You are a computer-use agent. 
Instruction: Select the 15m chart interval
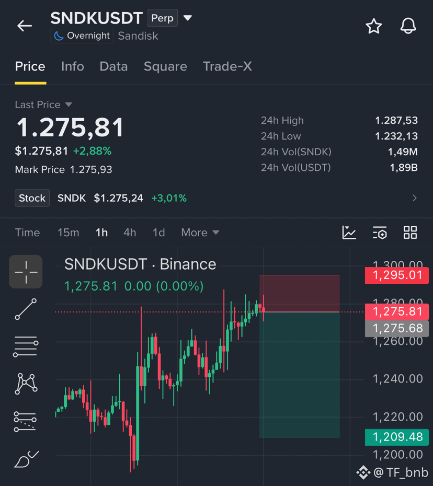[68, 233]
